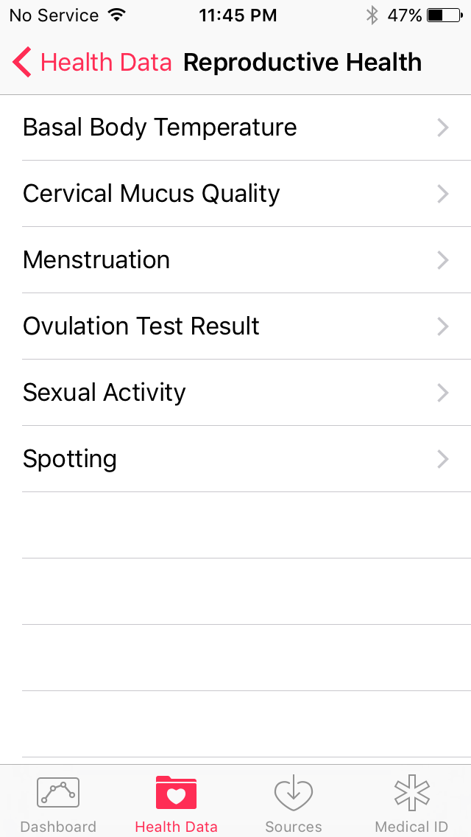Tap the clock in status bar

[238, 15]
